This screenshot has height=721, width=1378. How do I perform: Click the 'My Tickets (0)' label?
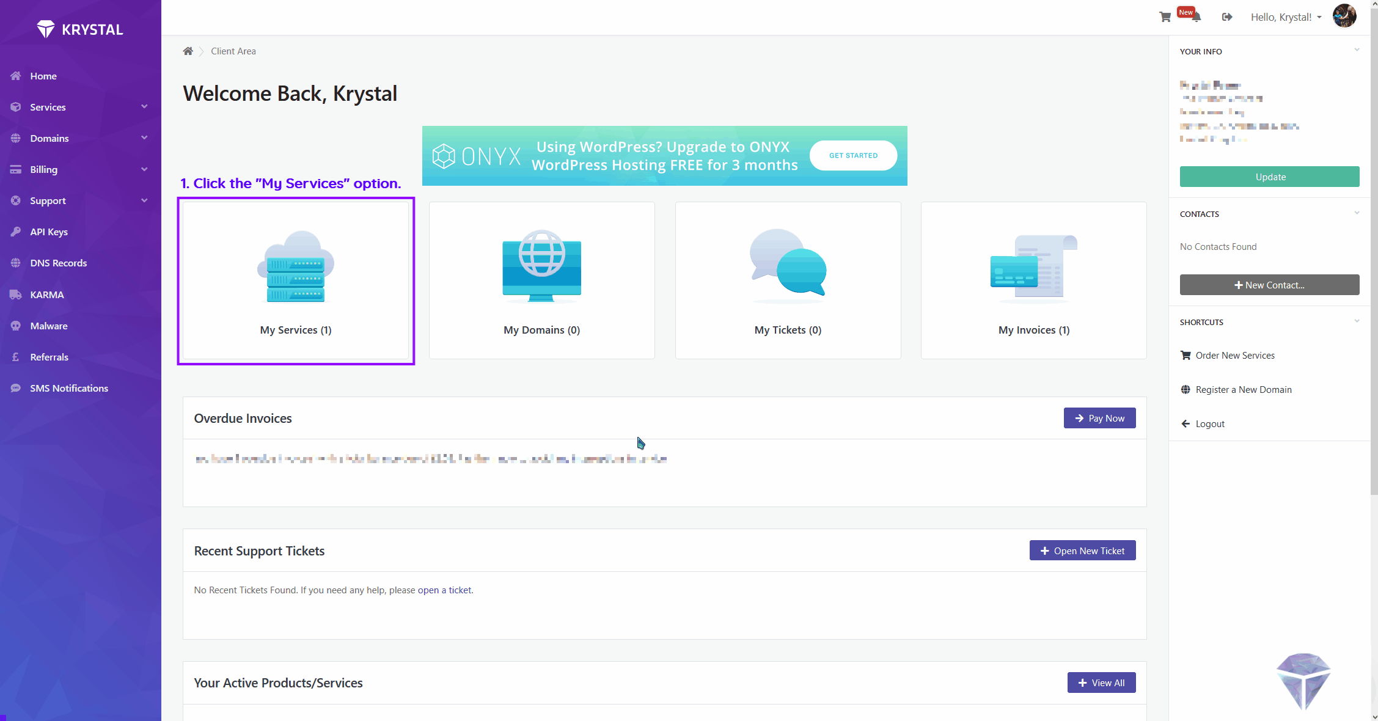[788, 330]
